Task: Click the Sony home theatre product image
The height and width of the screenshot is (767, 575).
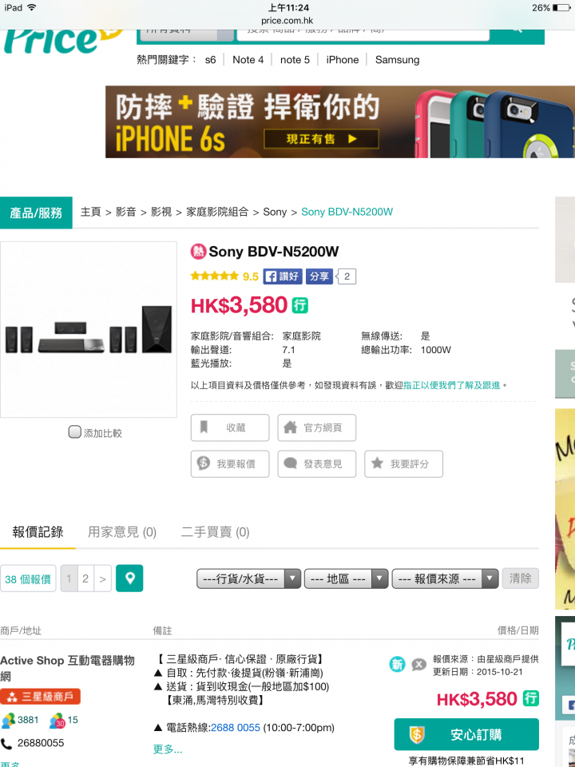Action: click(x=89, y=329)
